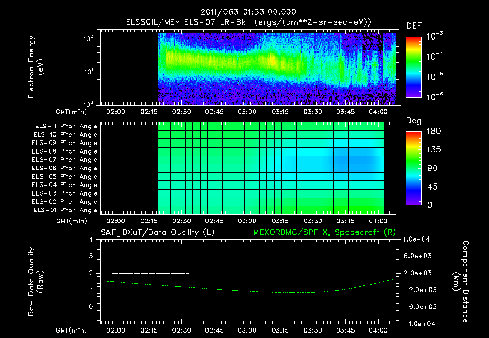The height and width of the screenshot is (338, 489).
Task: Click the pitch angle grid plot area
Action: (x=248, y=169)
